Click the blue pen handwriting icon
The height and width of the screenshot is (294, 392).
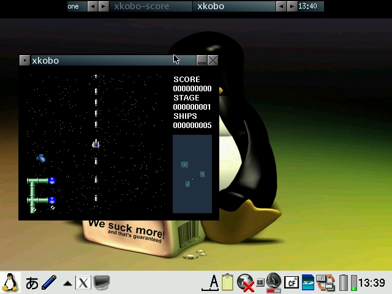pyautogui.click(x=50, y=283)
